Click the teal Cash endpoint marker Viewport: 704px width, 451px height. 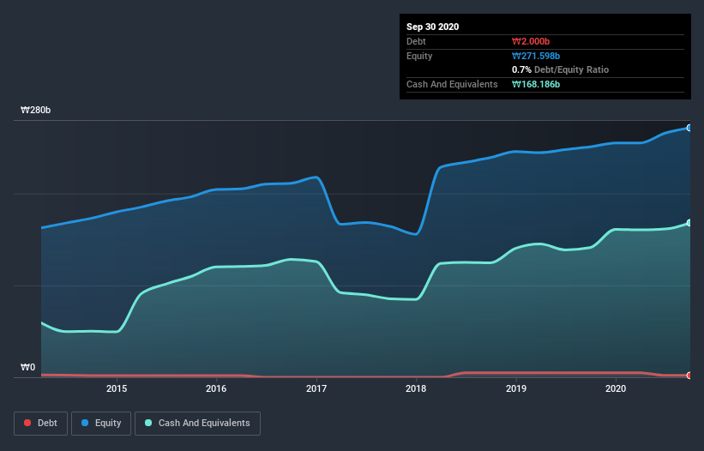point(689,223)
